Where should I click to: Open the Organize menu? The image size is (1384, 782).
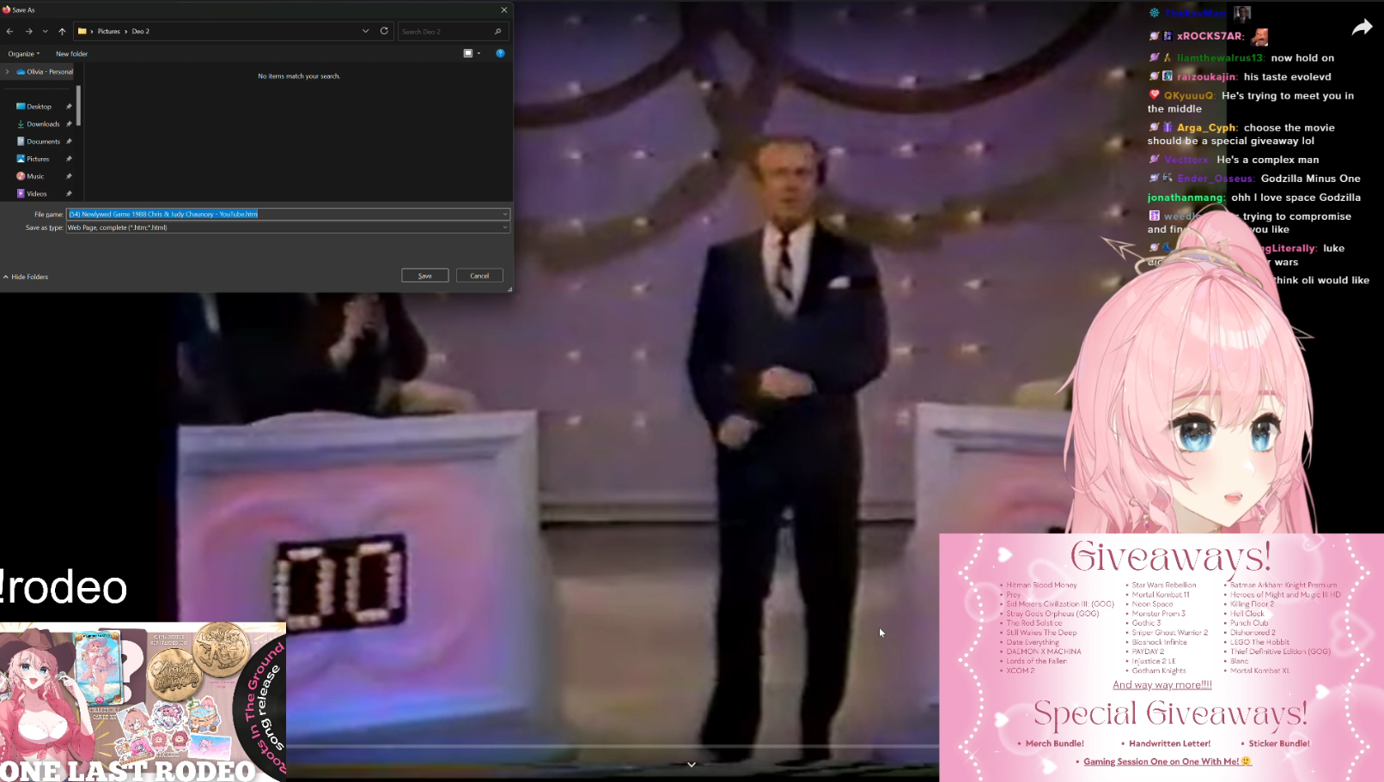pos(24,53)
